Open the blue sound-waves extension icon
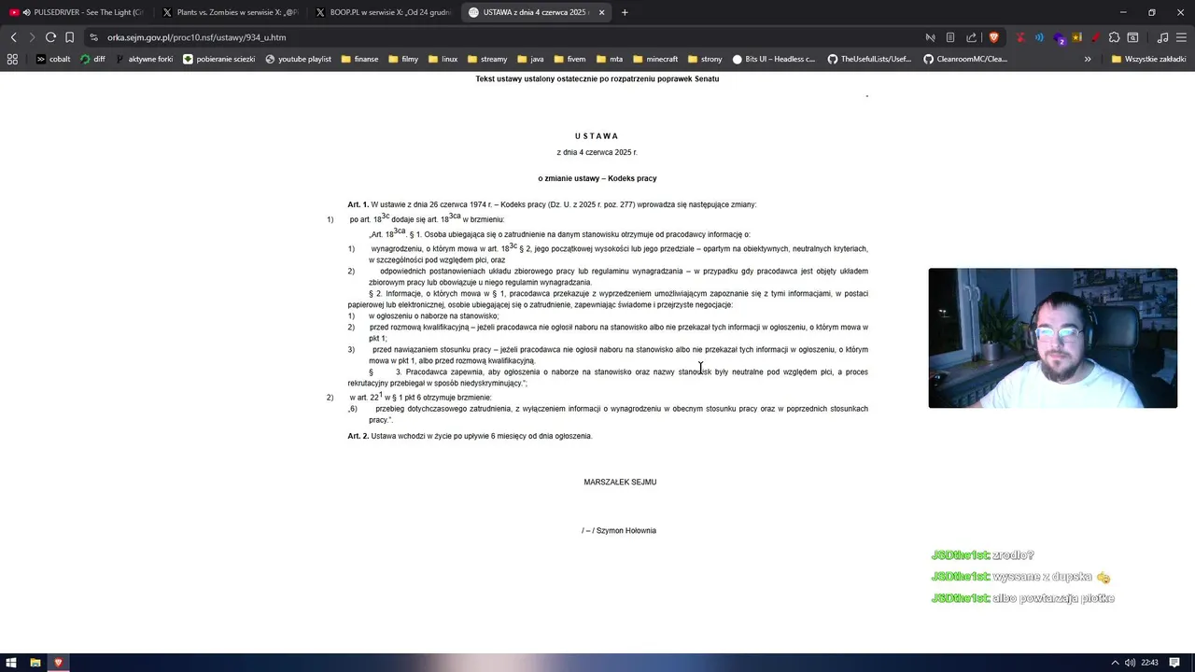Screen dimensions: 1195x672 click(1039, 37)
